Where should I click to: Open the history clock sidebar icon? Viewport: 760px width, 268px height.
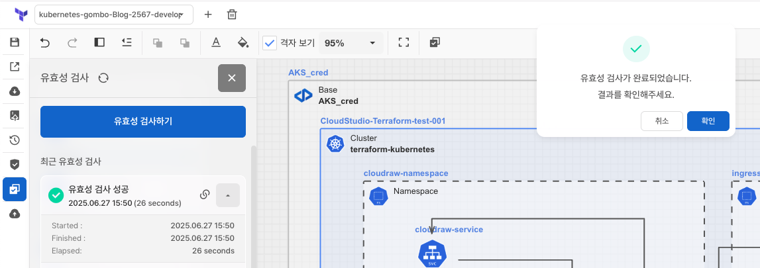[15, 140]
